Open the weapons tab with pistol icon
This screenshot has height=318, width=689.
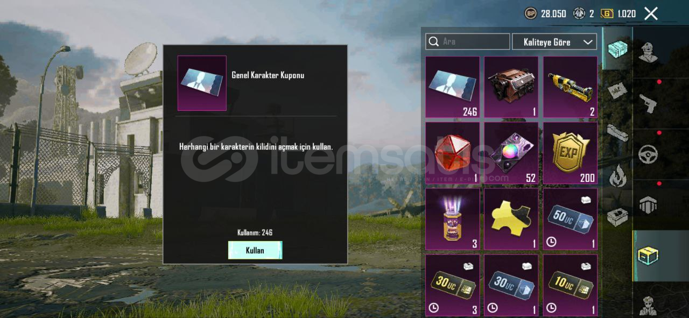(x=648, y=102)
